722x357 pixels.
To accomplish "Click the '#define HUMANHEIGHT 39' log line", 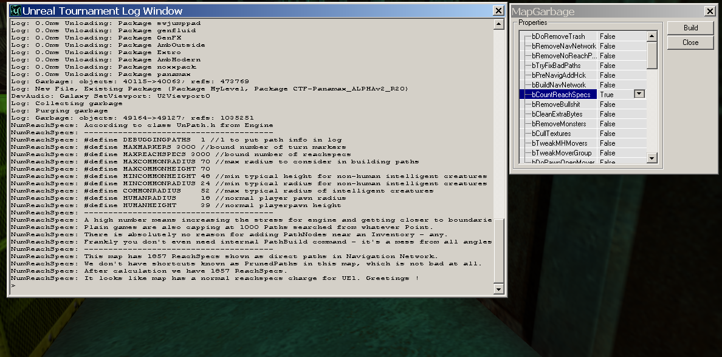I will pyautogui.click(x=176, y=206).
